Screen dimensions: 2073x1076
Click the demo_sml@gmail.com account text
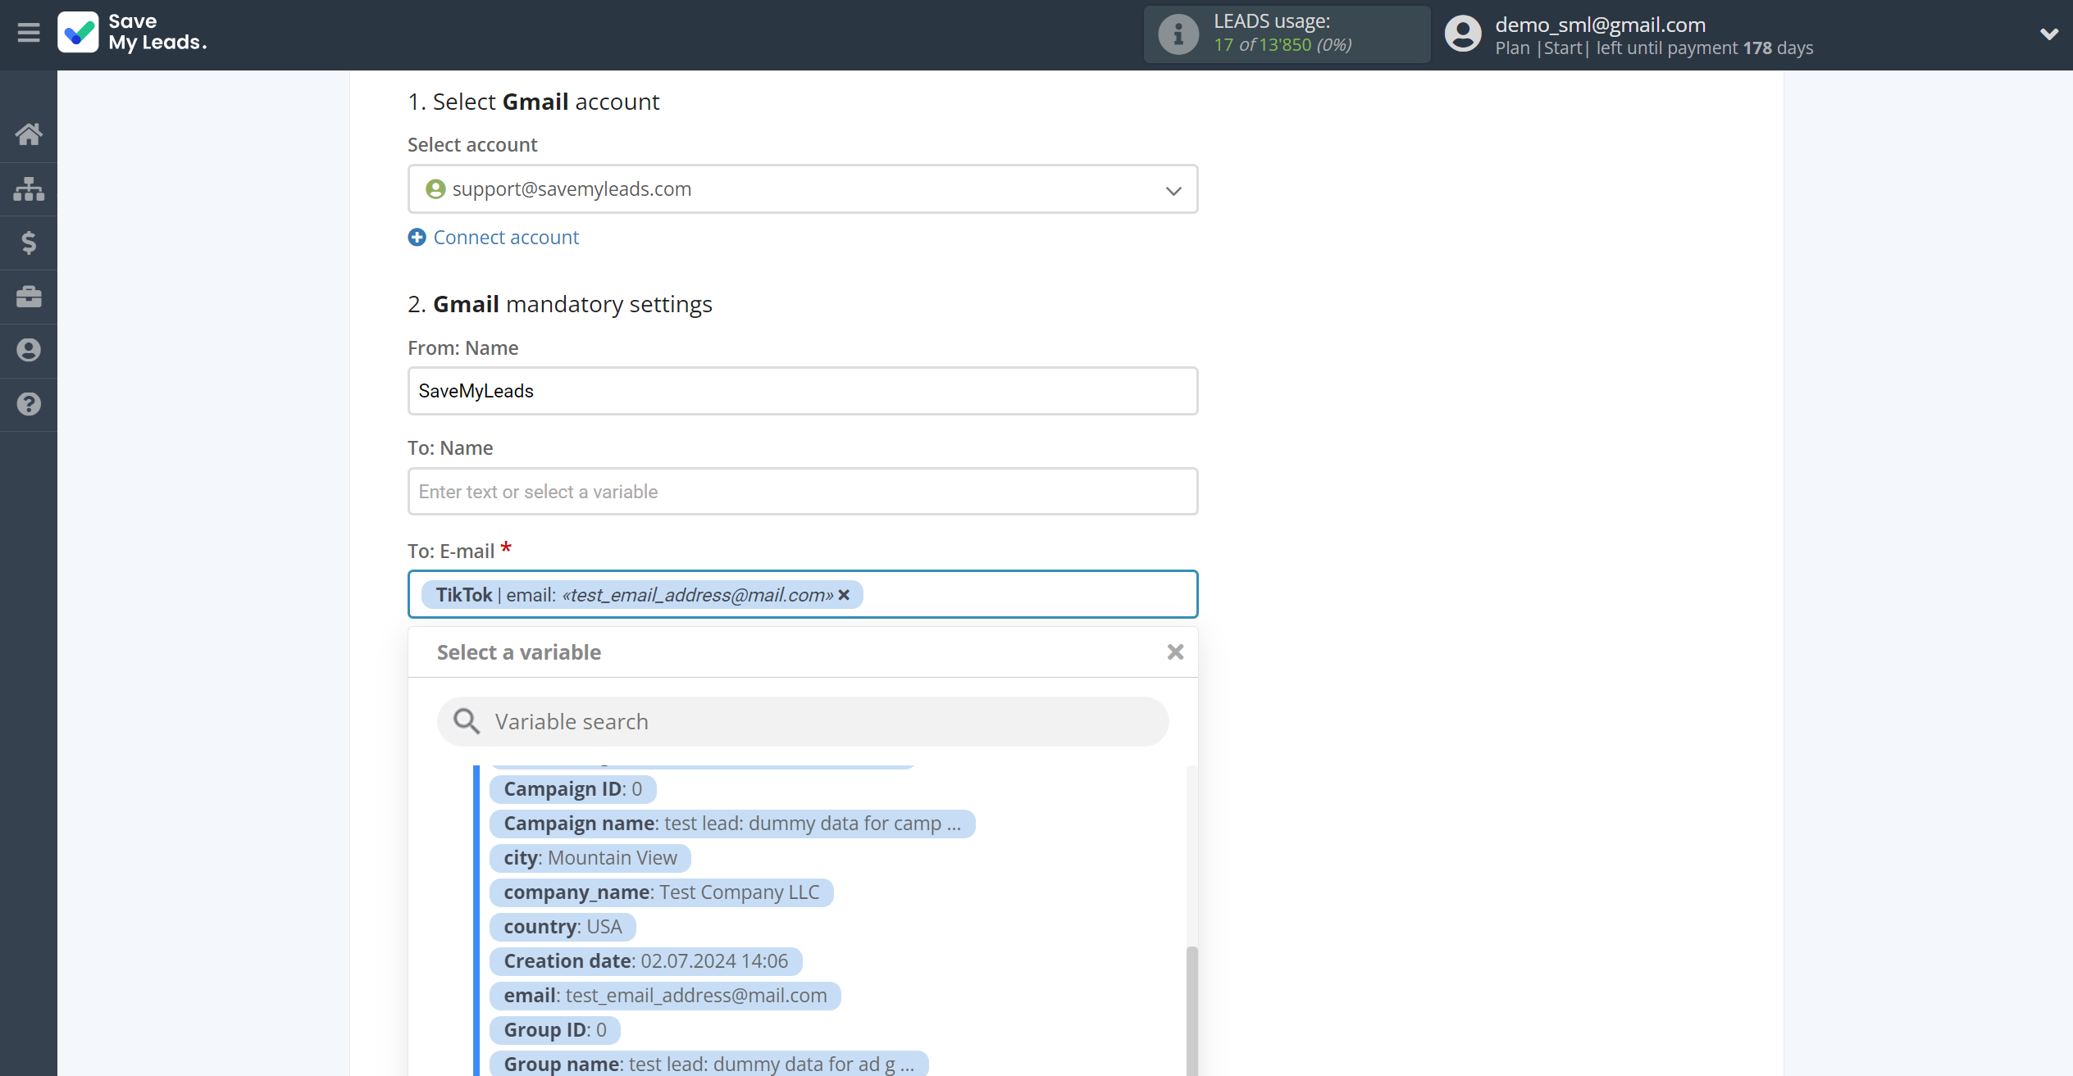pyautogui.click(x=1600, y=25)
